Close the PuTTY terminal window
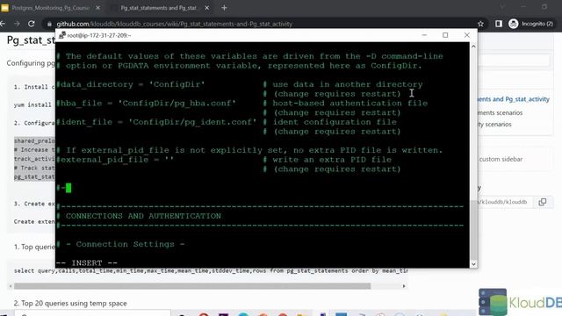 point(466,35)
